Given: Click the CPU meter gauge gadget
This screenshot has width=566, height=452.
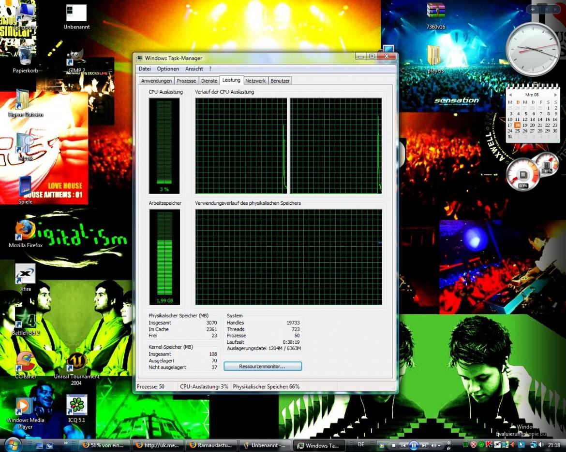Looking at the screenshot, I should click(x=523, y=175).
